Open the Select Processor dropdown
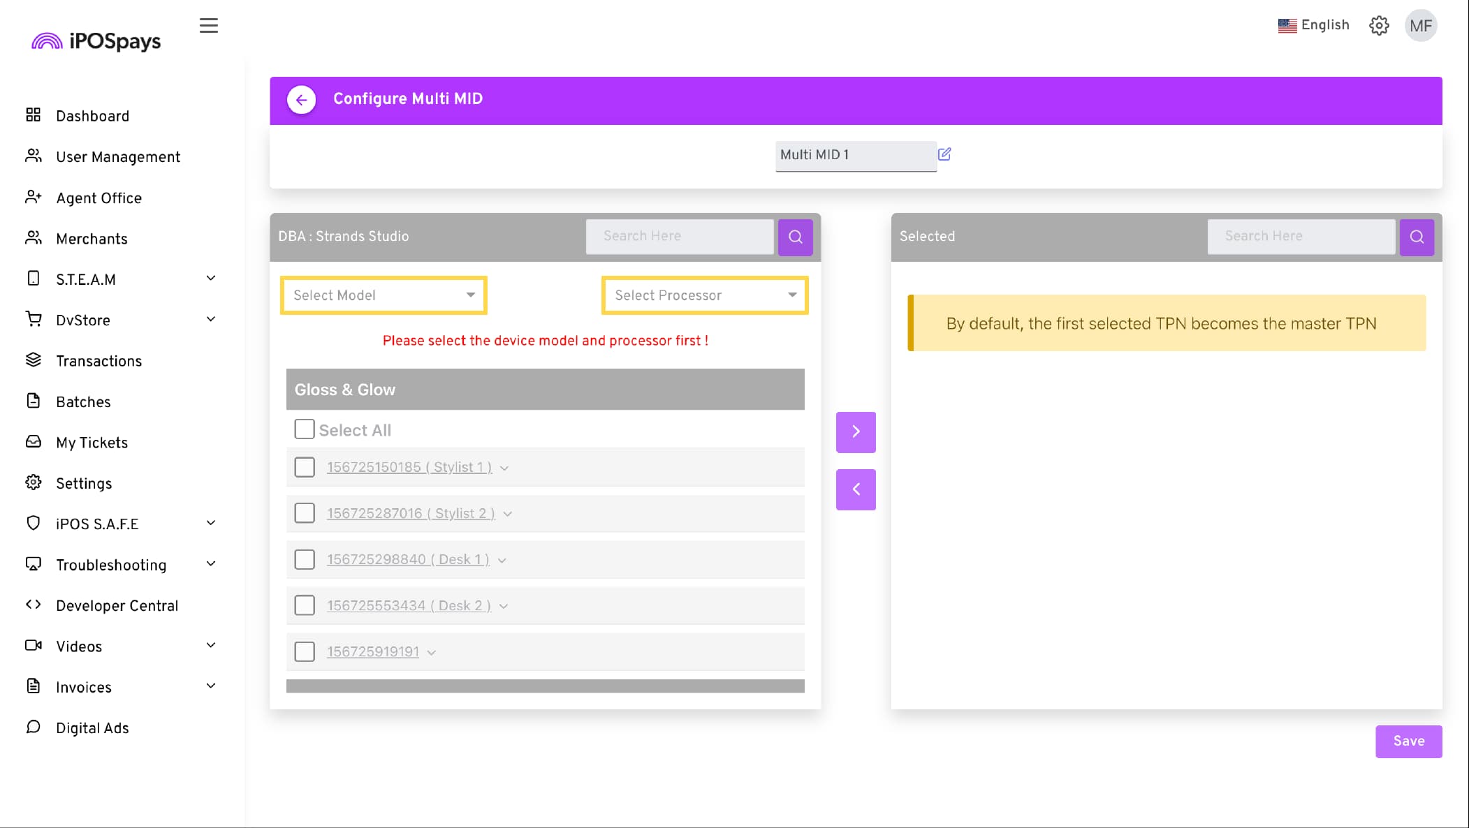This screenshot has width=1469, height=828. tap(704, 295)
